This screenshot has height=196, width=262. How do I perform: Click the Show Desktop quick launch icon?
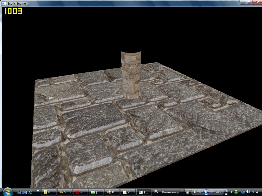point(25,192)
